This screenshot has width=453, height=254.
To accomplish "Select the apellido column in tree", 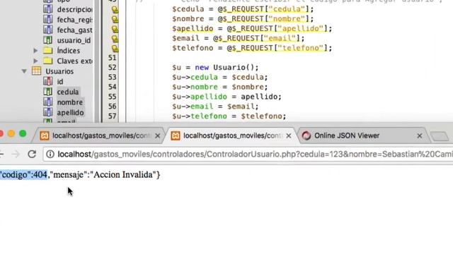I will 70,113.
